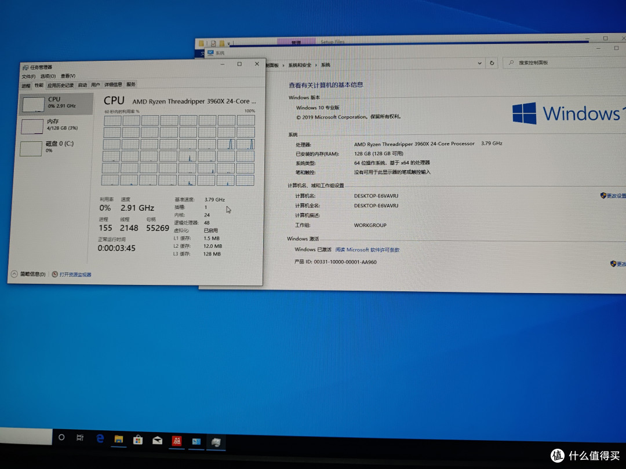Click 阅读 Microsoft 软件许可条款 link
The height and width of the screenshot is (469, 626).
click(x=367, y=250)
